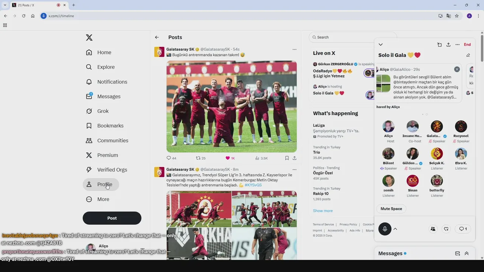Bookmark the first Galatasaray post

pos(287,158)
